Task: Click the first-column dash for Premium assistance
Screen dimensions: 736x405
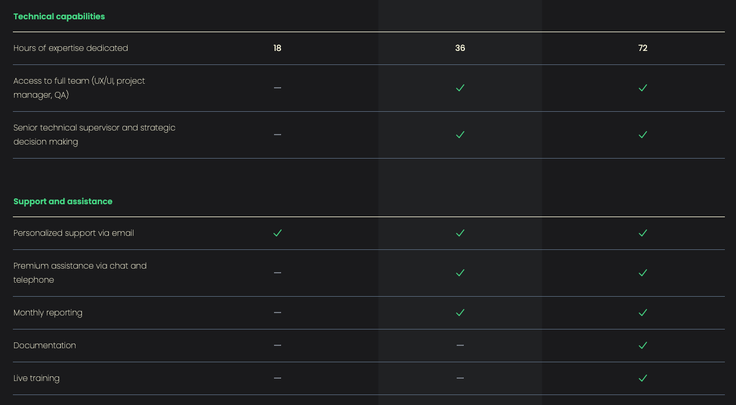Action: [x=278, y=273]
